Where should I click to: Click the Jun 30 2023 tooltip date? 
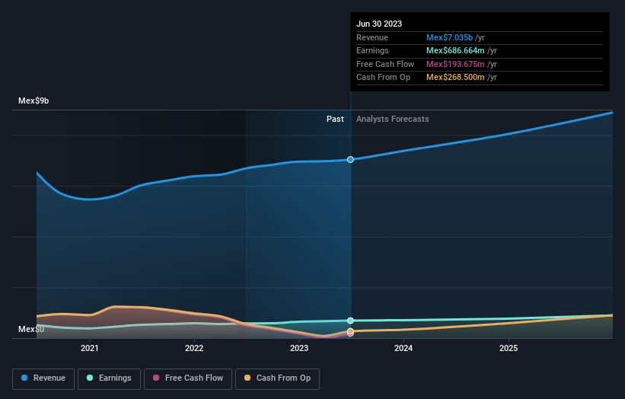point(379,24)
